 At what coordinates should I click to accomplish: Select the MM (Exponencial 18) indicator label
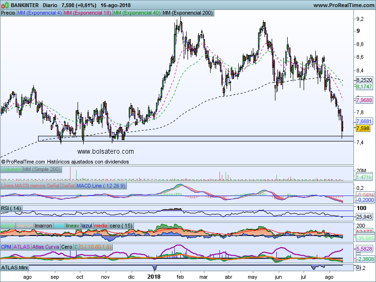click(87, 13)
